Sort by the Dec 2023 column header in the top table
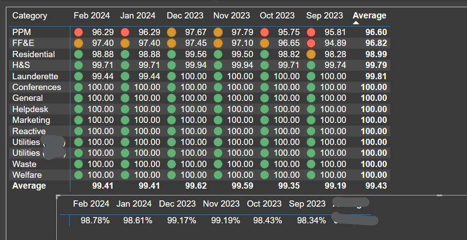Image resolution: width=467 pixels, height=240 pixels. coord(185,15)
